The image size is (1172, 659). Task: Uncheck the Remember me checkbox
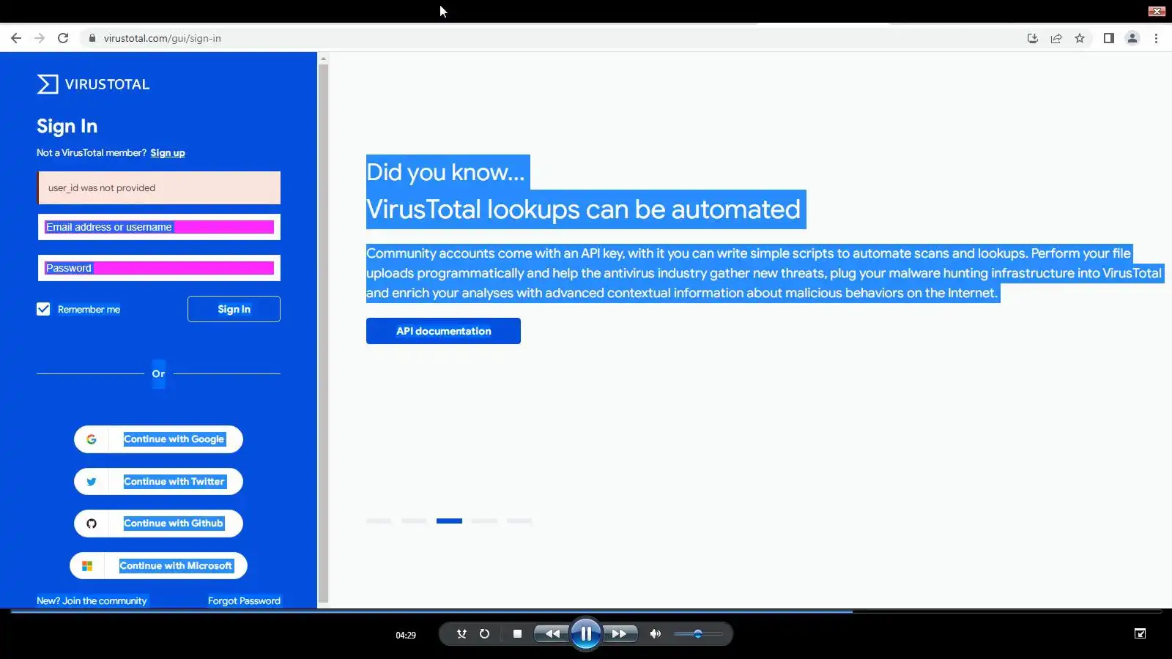[43, 309]
